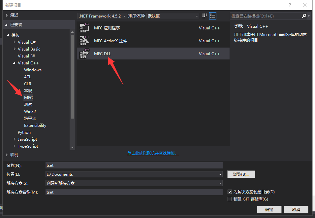Select MFC template category
Viewport: 315px width, 218px height.
point(28,97)
